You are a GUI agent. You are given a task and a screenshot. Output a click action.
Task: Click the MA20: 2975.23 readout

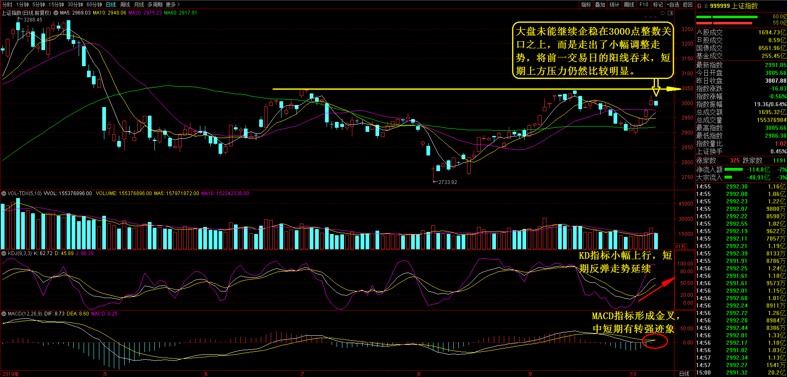pos(145,13)
